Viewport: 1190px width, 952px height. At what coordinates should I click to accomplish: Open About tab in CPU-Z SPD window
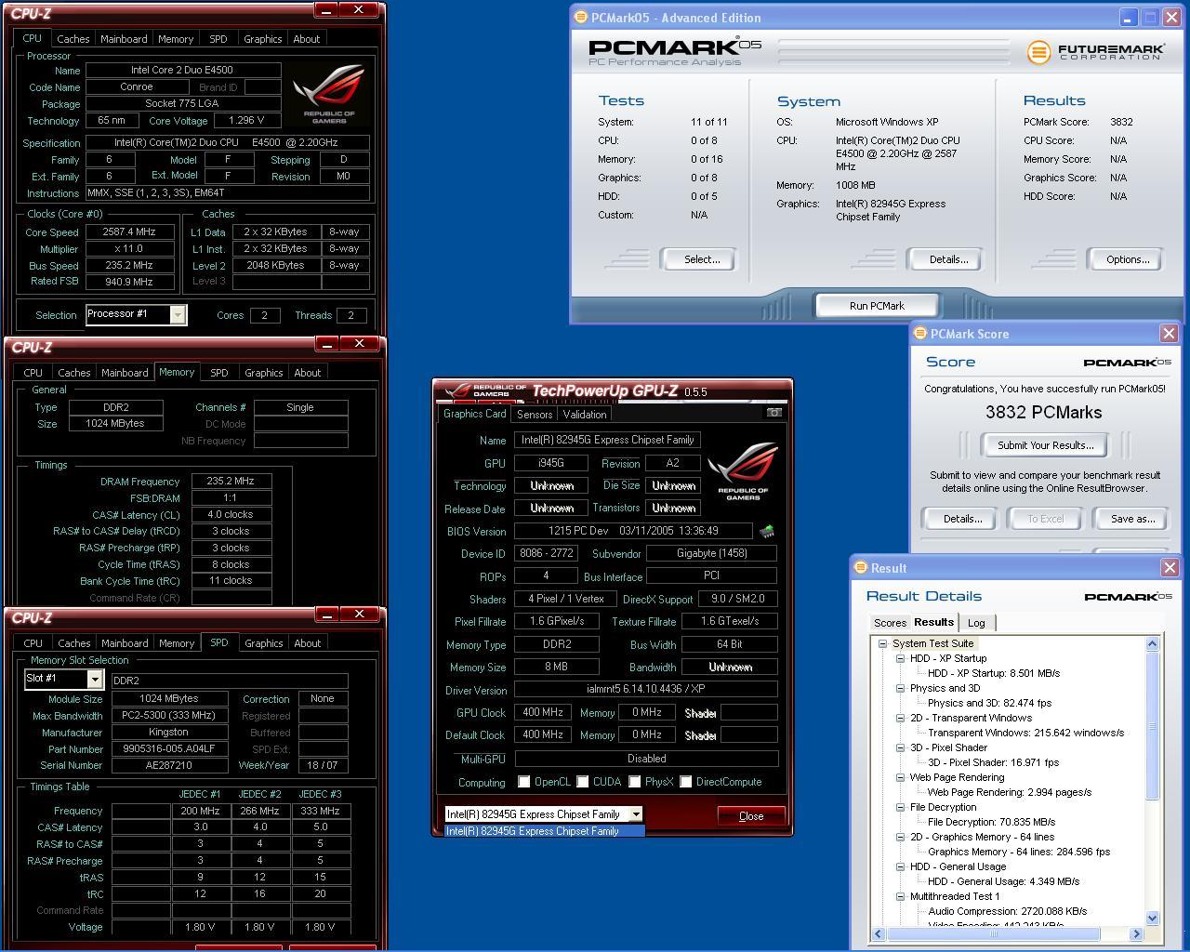[307, 643]
